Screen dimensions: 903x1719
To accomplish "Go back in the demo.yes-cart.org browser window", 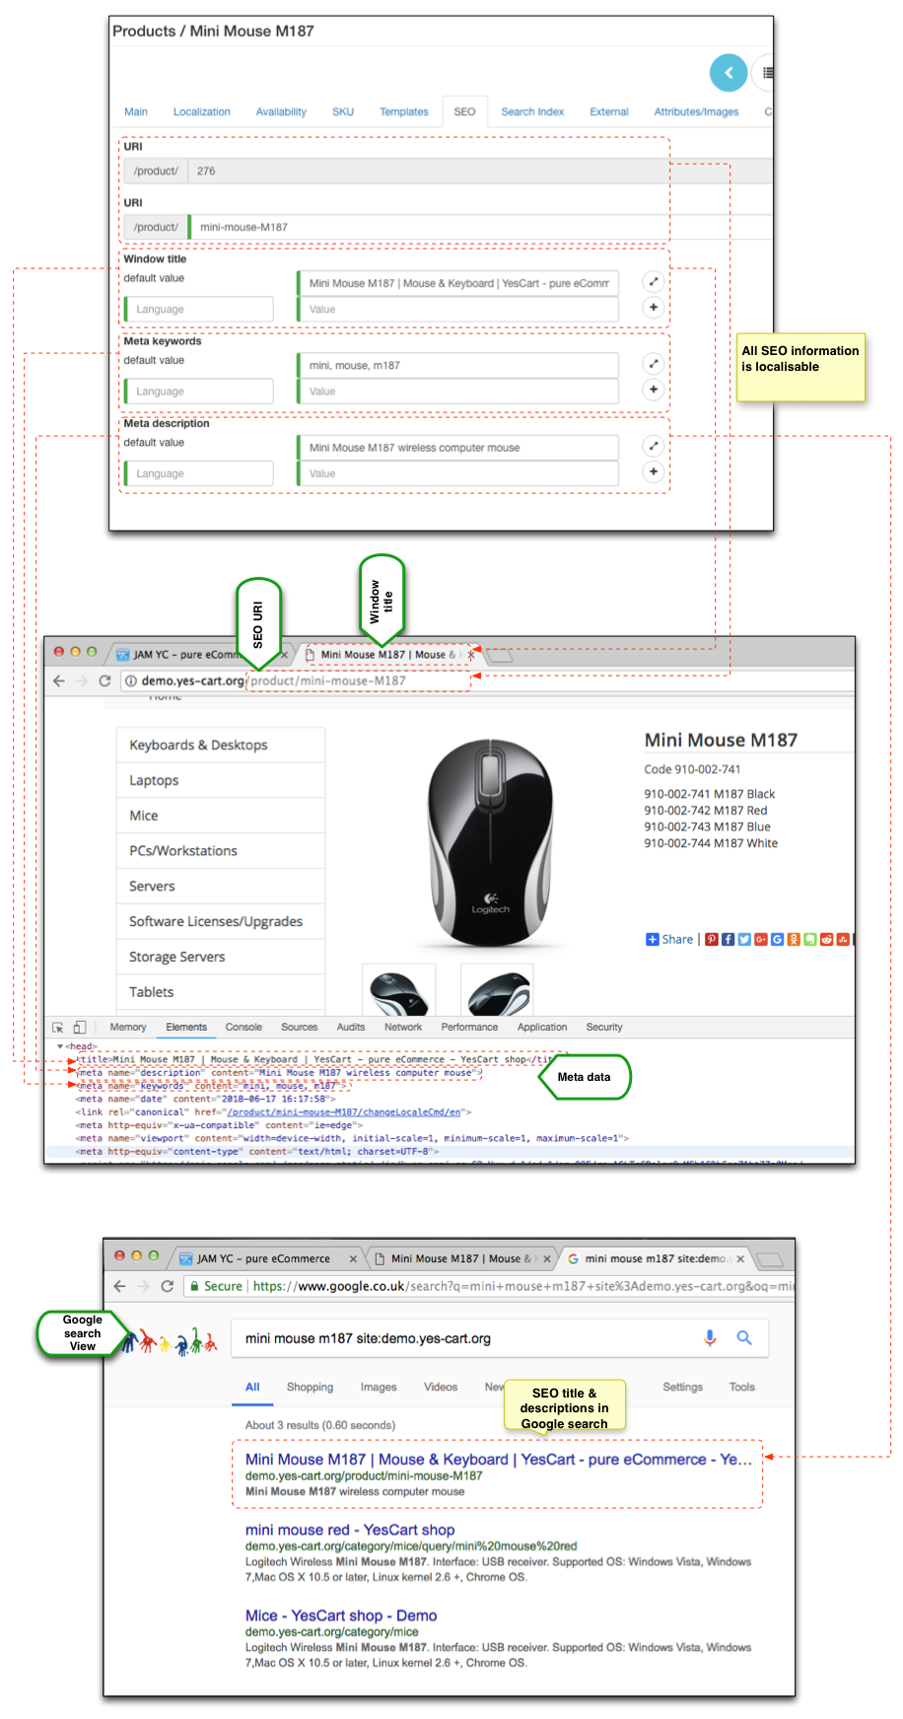I will (x=59, y=680).
